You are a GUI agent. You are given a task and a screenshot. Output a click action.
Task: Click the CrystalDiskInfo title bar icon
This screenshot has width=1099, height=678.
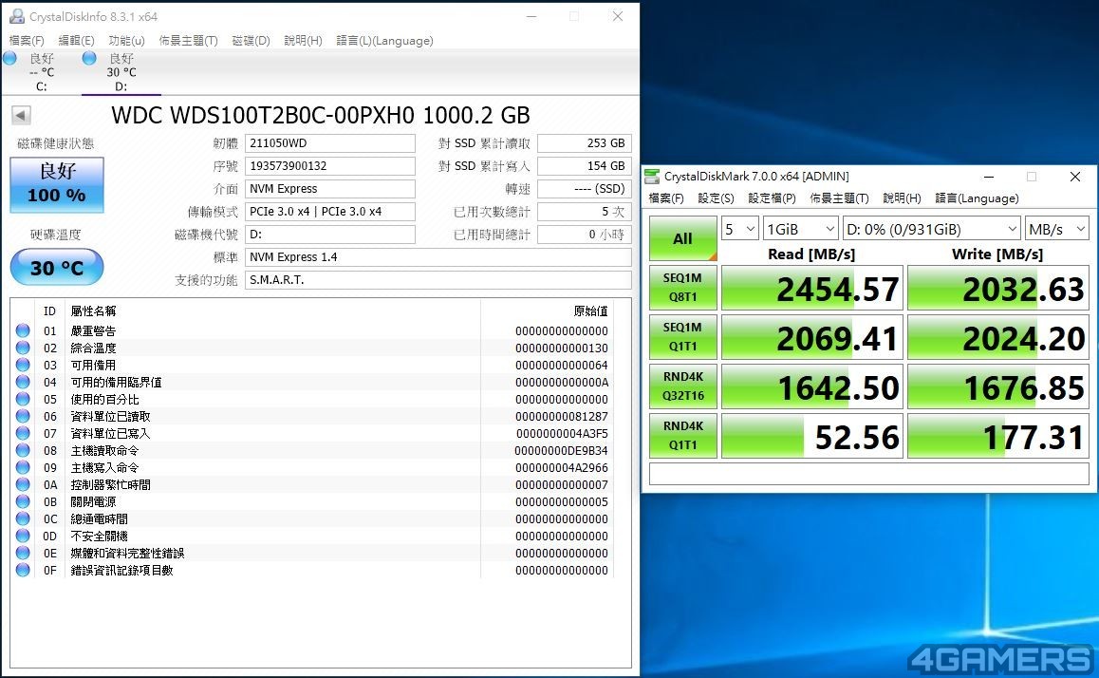pos(17,16)
